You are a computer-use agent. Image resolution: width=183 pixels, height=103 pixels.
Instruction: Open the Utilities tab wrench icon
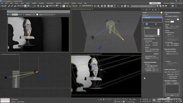point(159,10)
